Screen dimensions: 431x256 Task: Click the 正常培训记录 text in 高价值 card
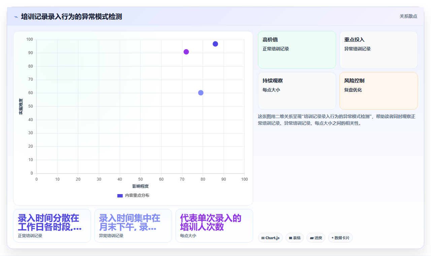[x=276, y=49]
